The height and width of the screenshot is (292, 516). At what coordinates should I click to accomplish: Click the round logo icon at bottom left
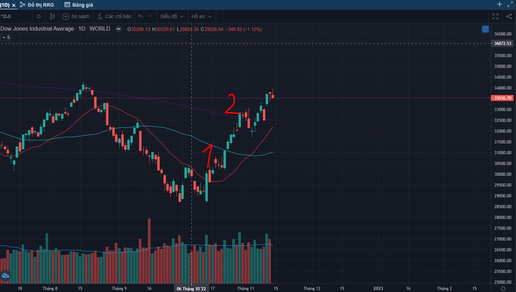pos(5,276)
